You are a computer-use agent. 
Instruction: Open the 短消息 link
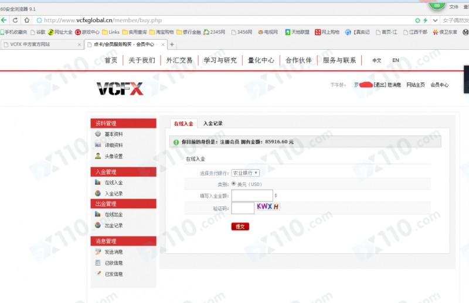click(x=394, y=85)
